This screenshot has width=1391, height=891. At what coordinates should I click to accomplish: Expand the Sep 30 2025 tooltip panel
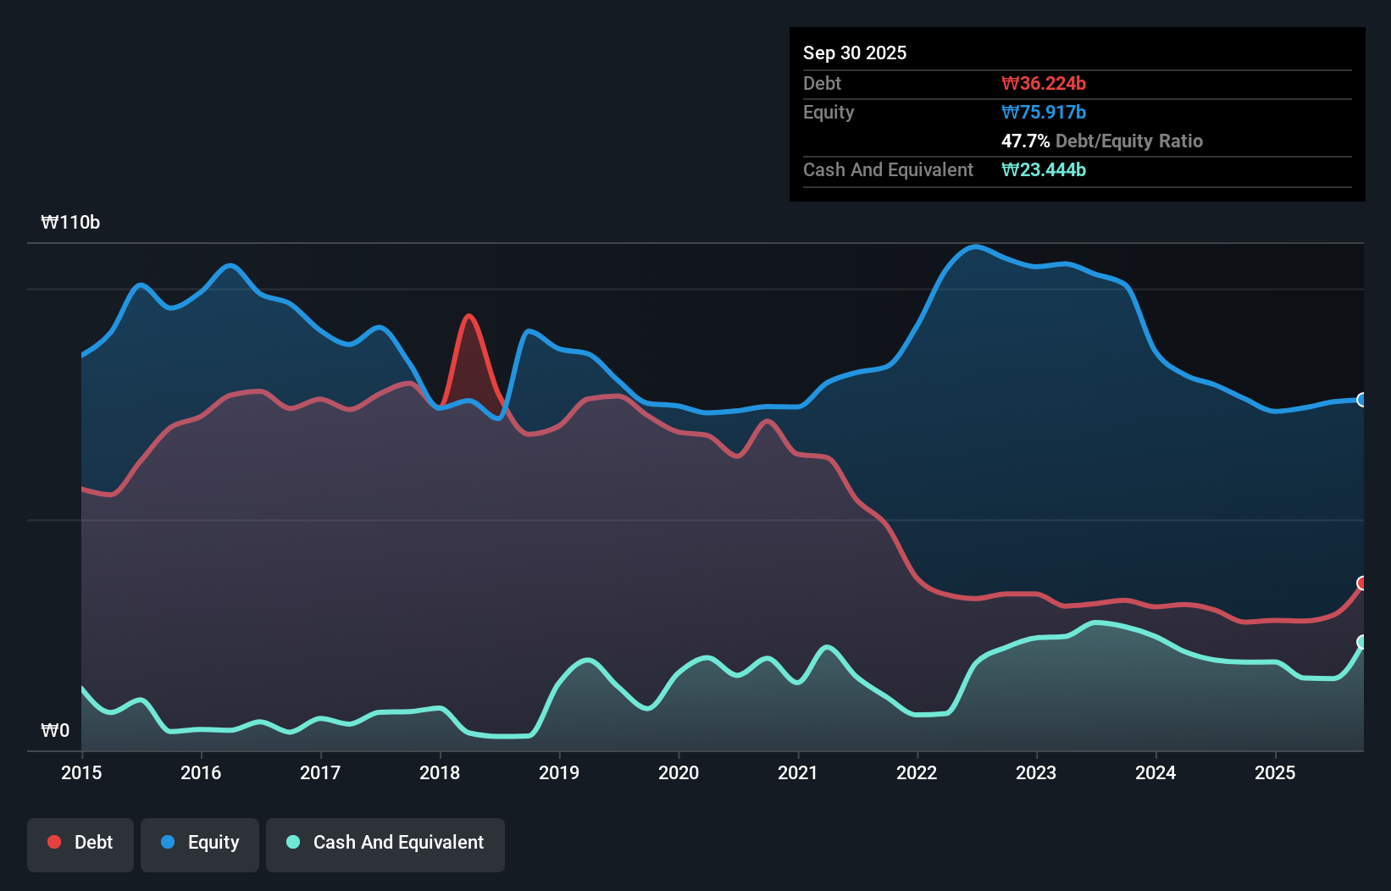(855, 53)
